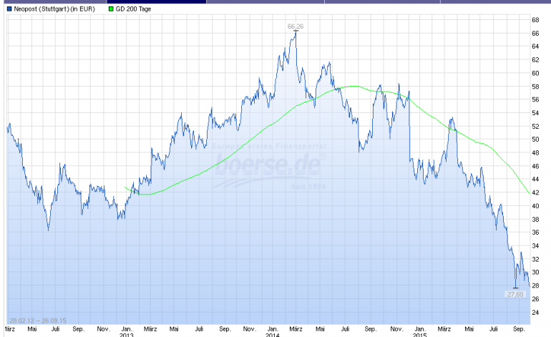Click the green GD 200 Tage square
The width and height of the screenshot is (551, 337).
click(111, 9)
